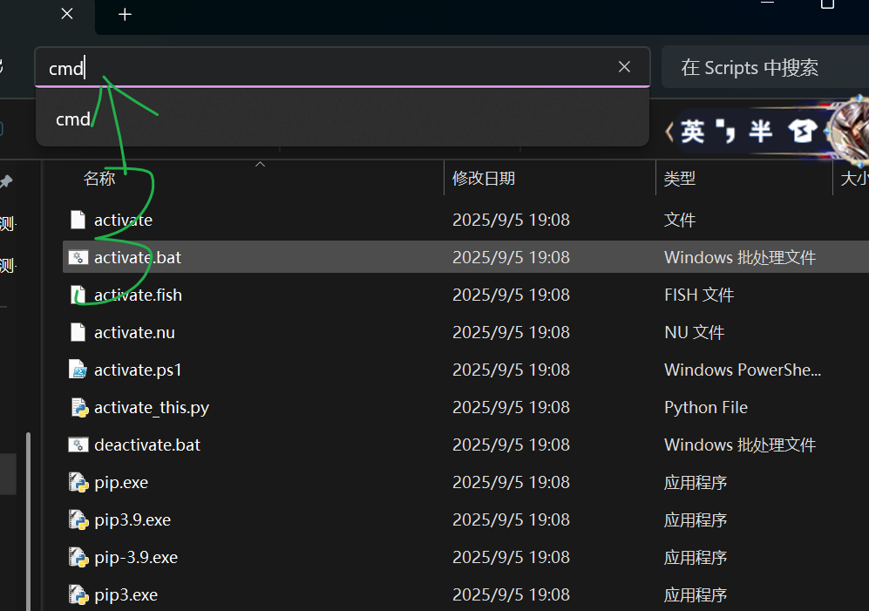Toggle the 半 half-width IME mode
The height and width of the screenshot is (611, 869).
pyautogui.click(x=761, y=132)
